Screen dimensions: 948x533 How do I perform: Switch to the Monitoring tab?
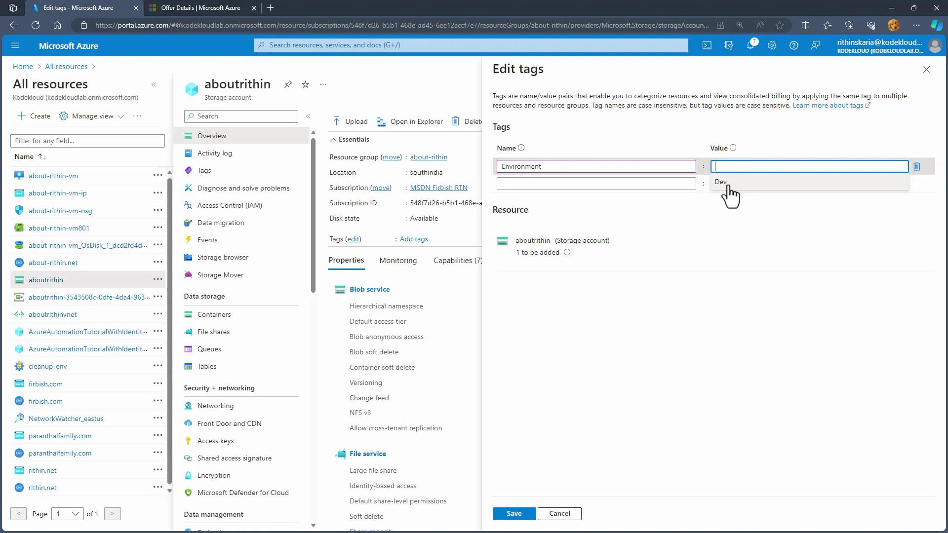coord(398,260)
